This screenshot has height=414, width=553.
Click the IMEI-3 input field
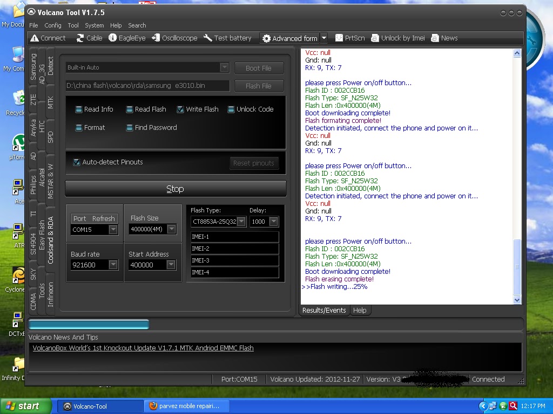(234, 260)
